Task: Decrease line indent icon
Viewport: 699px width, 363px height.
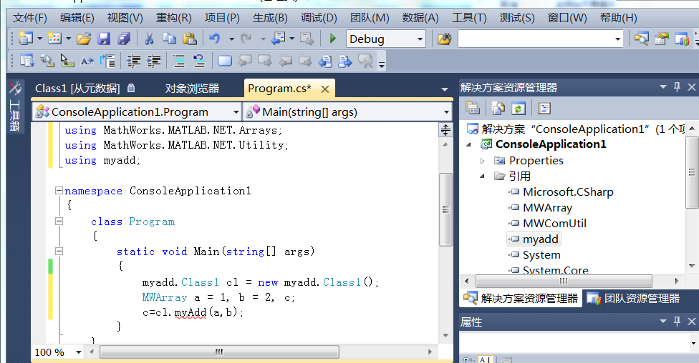Action: 133,61
